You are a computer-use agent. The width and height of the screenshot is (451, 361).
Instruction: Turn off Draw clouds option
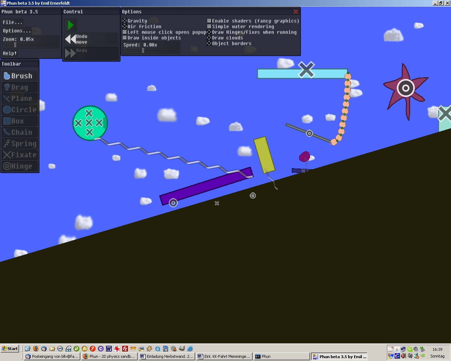point(209,38)
